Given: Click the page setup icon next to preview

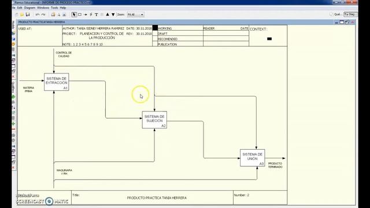Looking at the screenshot, I should [64, 14].
